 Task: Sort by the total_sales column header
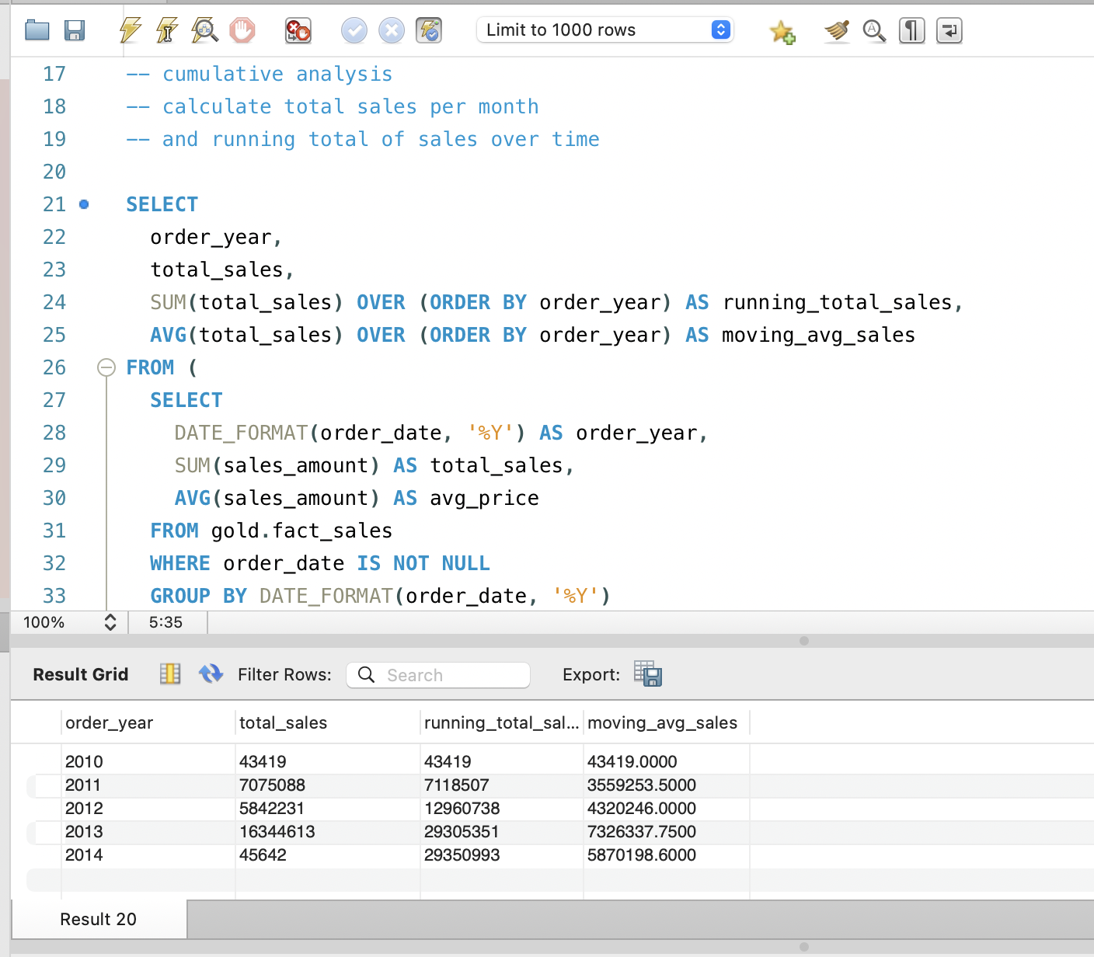(x=283, y=722)
